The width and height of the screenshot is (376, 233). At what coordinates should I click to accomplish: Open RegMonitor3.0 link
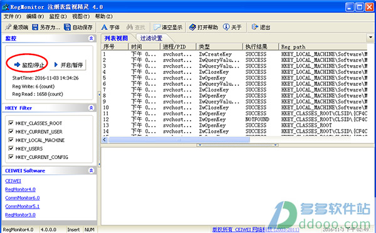(x=20, y=215)
